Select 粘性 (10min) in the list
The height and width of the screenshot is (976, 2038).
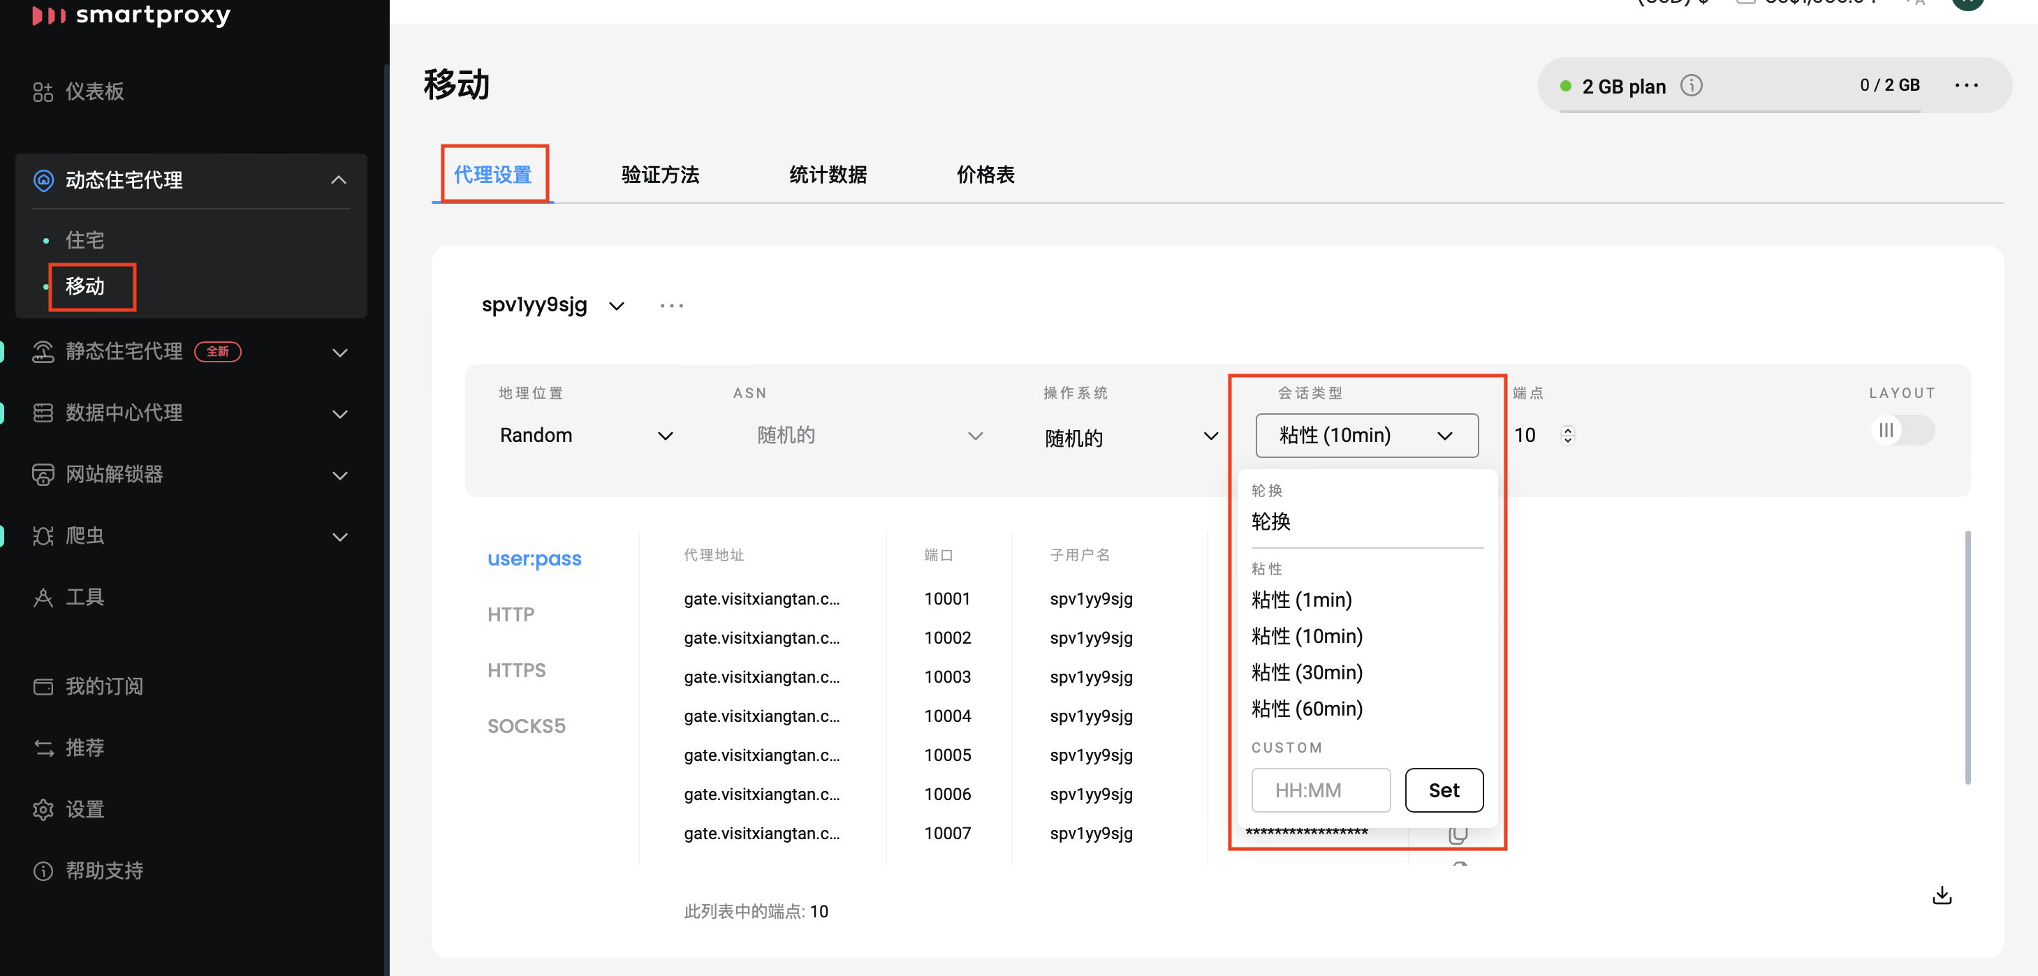1306,637
